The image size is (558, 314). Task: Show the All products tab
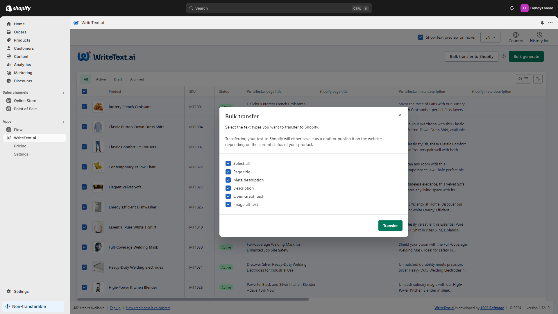(x=86, y=79)
